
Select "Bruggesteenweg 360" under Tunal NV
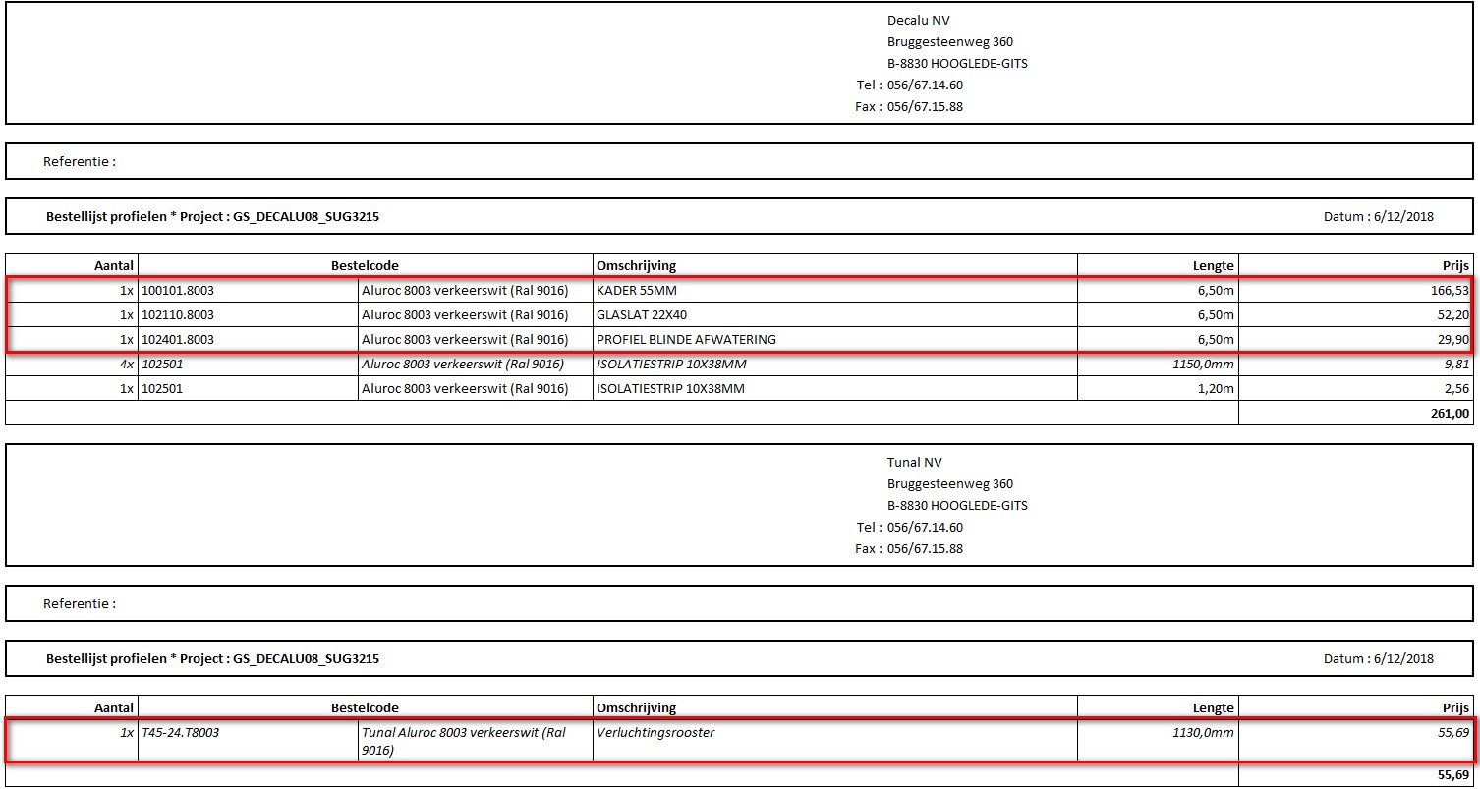point(949,484)
